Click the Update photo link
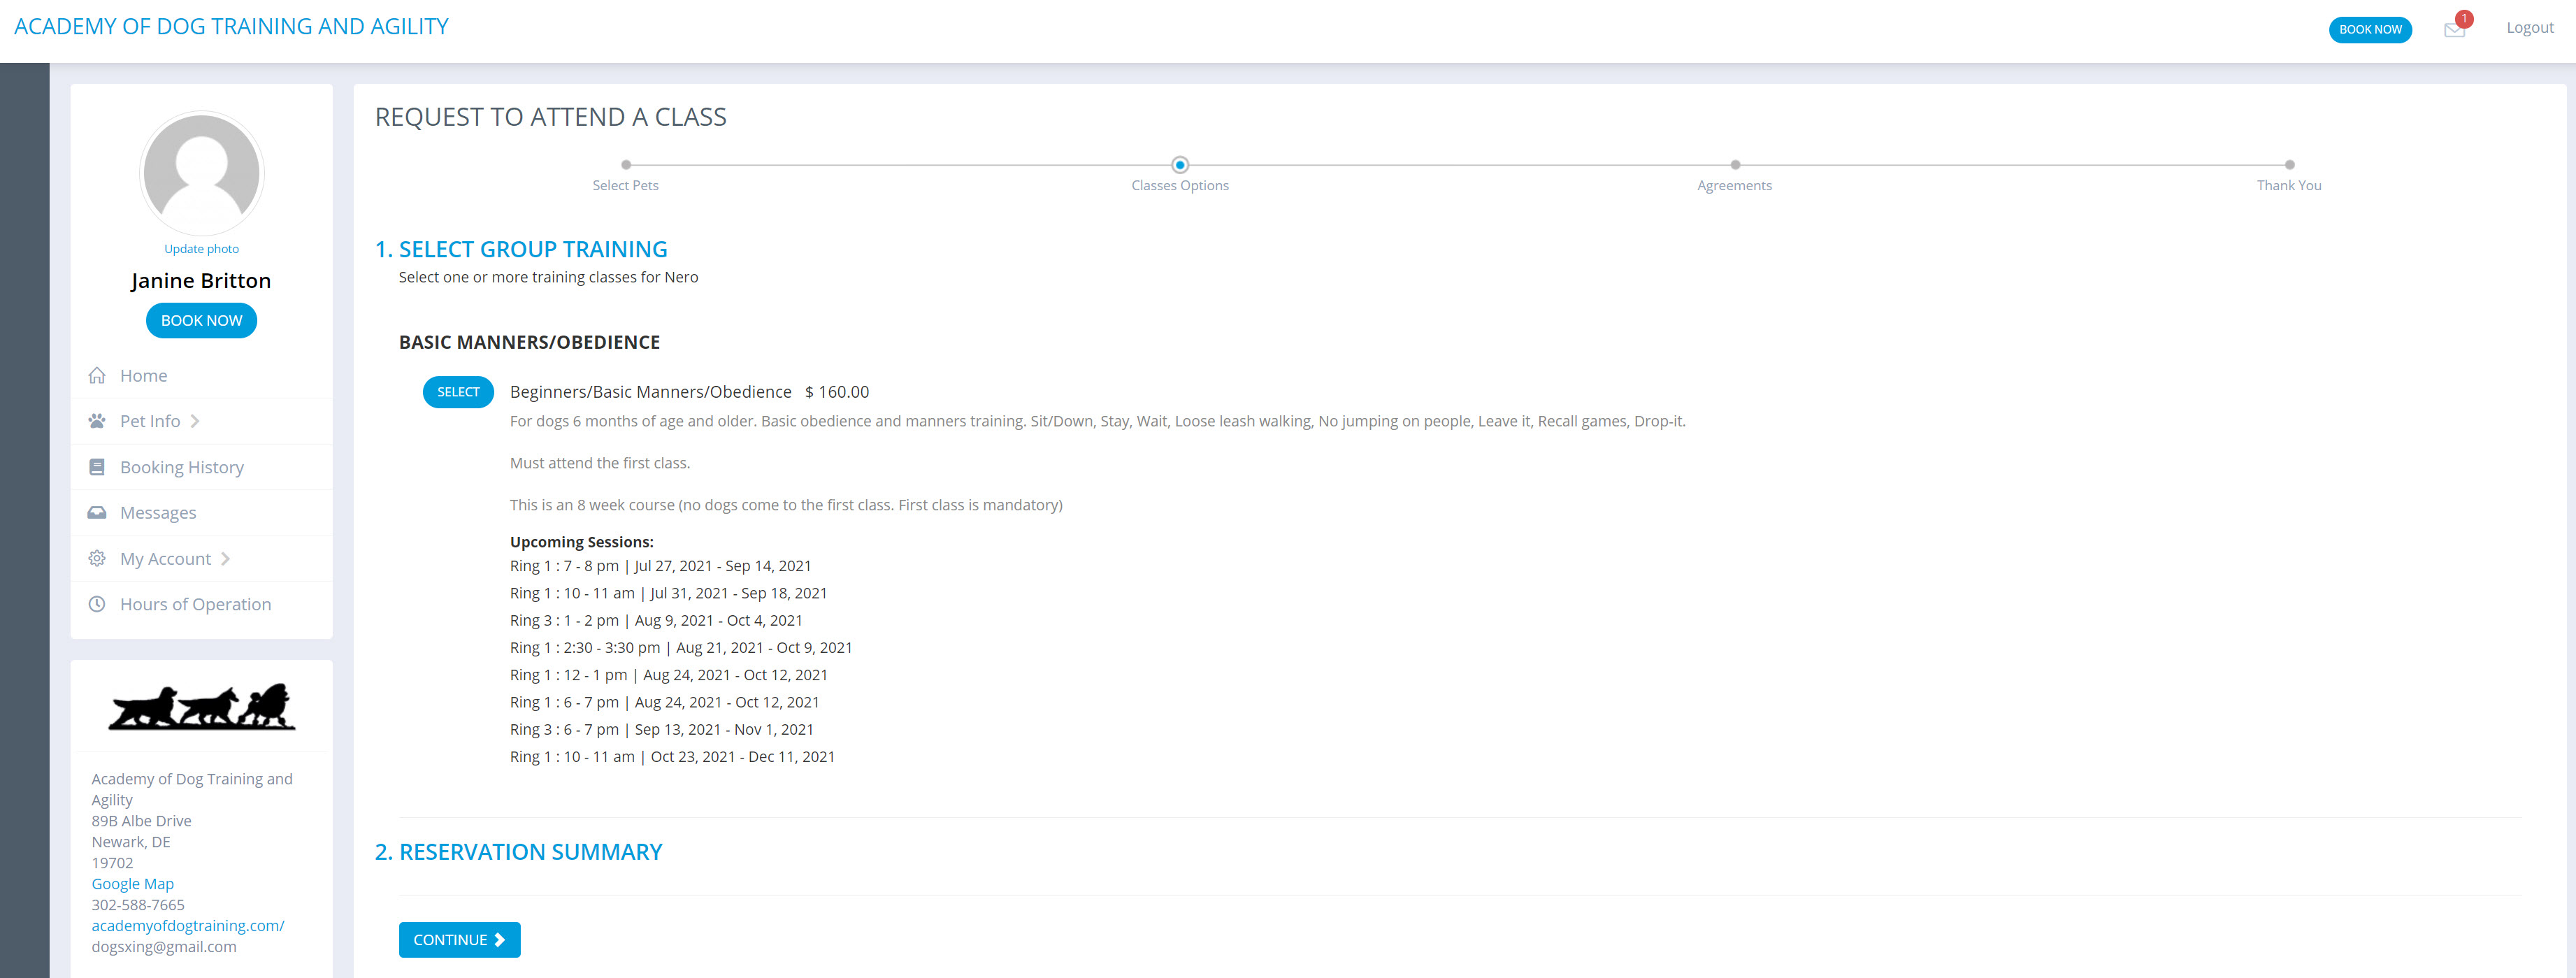 (202, 249)
